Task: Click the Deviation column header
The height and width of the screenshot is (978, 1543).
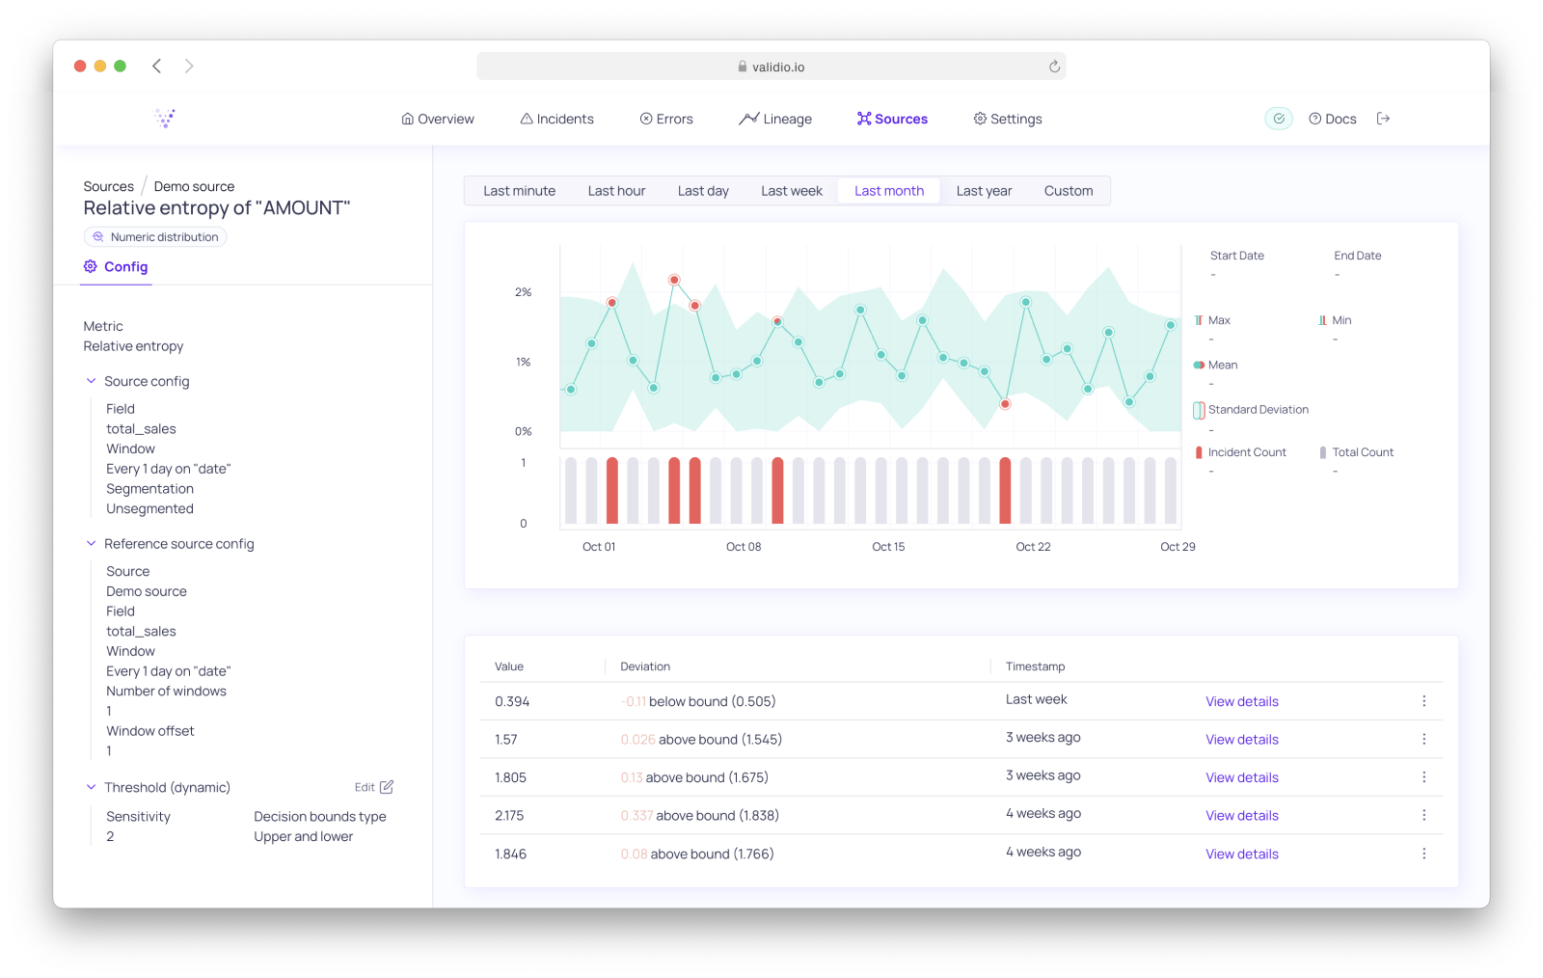Action: (x=645, y=666)
